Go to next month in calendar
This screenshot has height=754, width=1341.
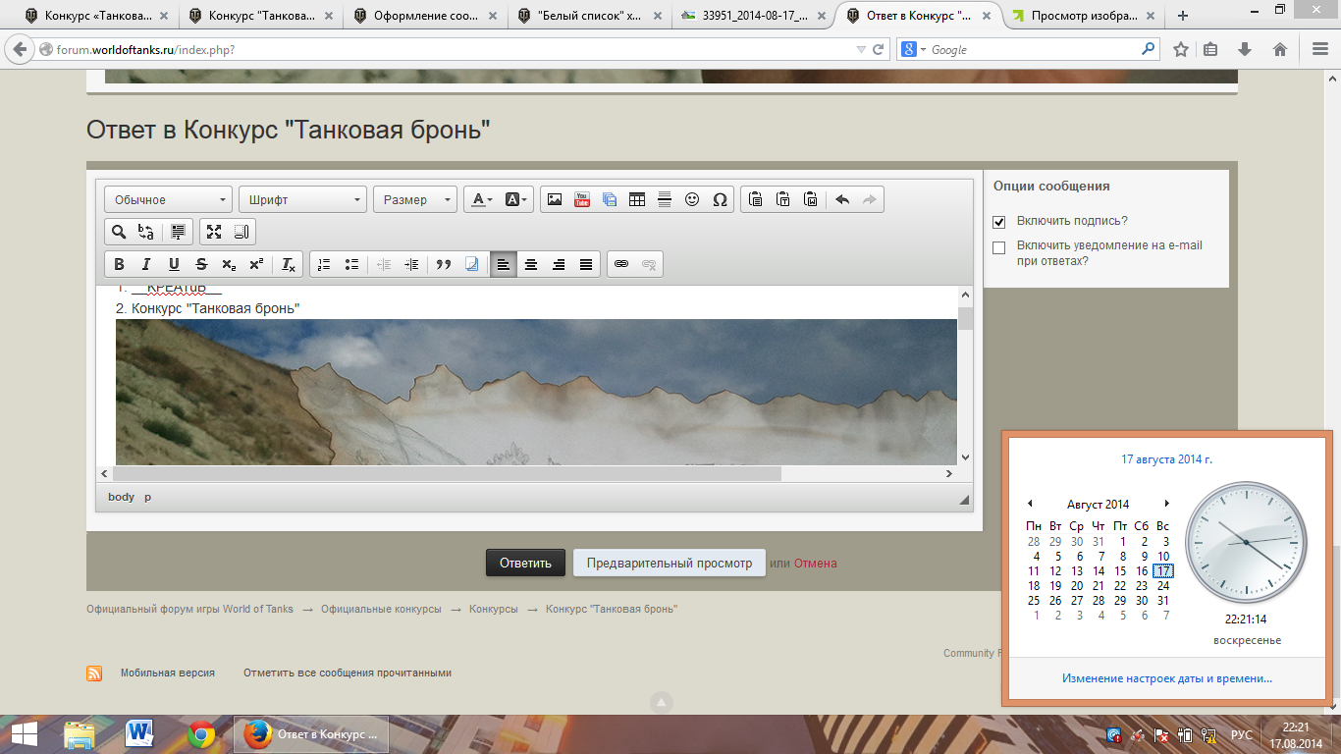(x=1166, y=504)
